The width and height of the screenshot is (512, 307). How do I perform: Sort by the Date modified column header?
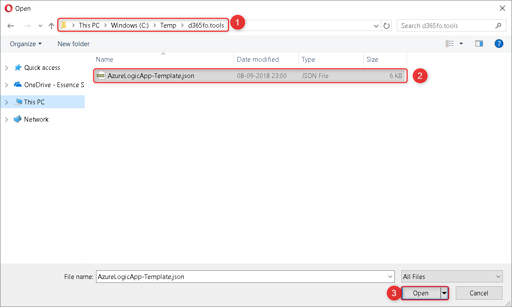click(258, 60)
